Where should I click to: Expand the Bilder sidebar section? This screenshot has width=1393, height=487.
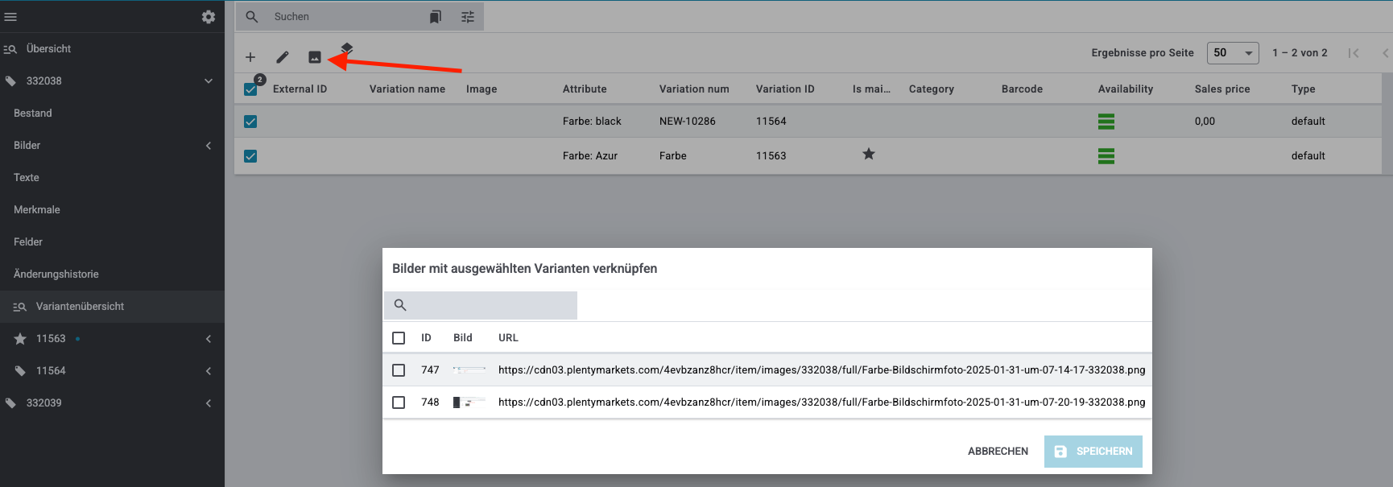(x=112, y=146)
